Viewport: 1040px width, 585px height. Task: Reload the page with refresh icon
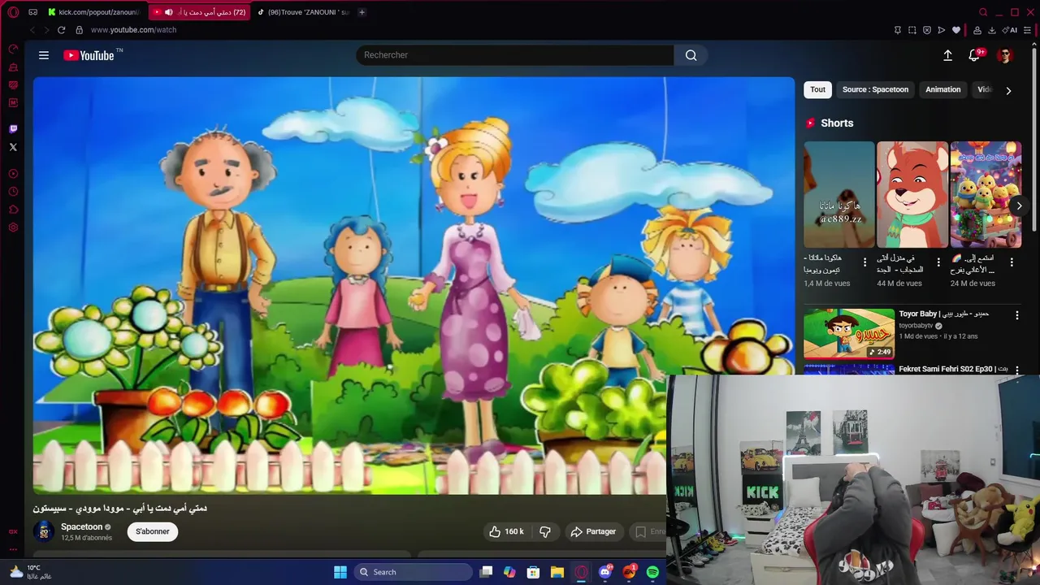(61, 30)
